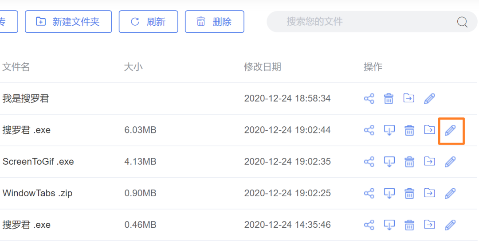Download the ScreenToGif .exe file
The height and width of the screenshot is (241, 479).
[389, 162]
